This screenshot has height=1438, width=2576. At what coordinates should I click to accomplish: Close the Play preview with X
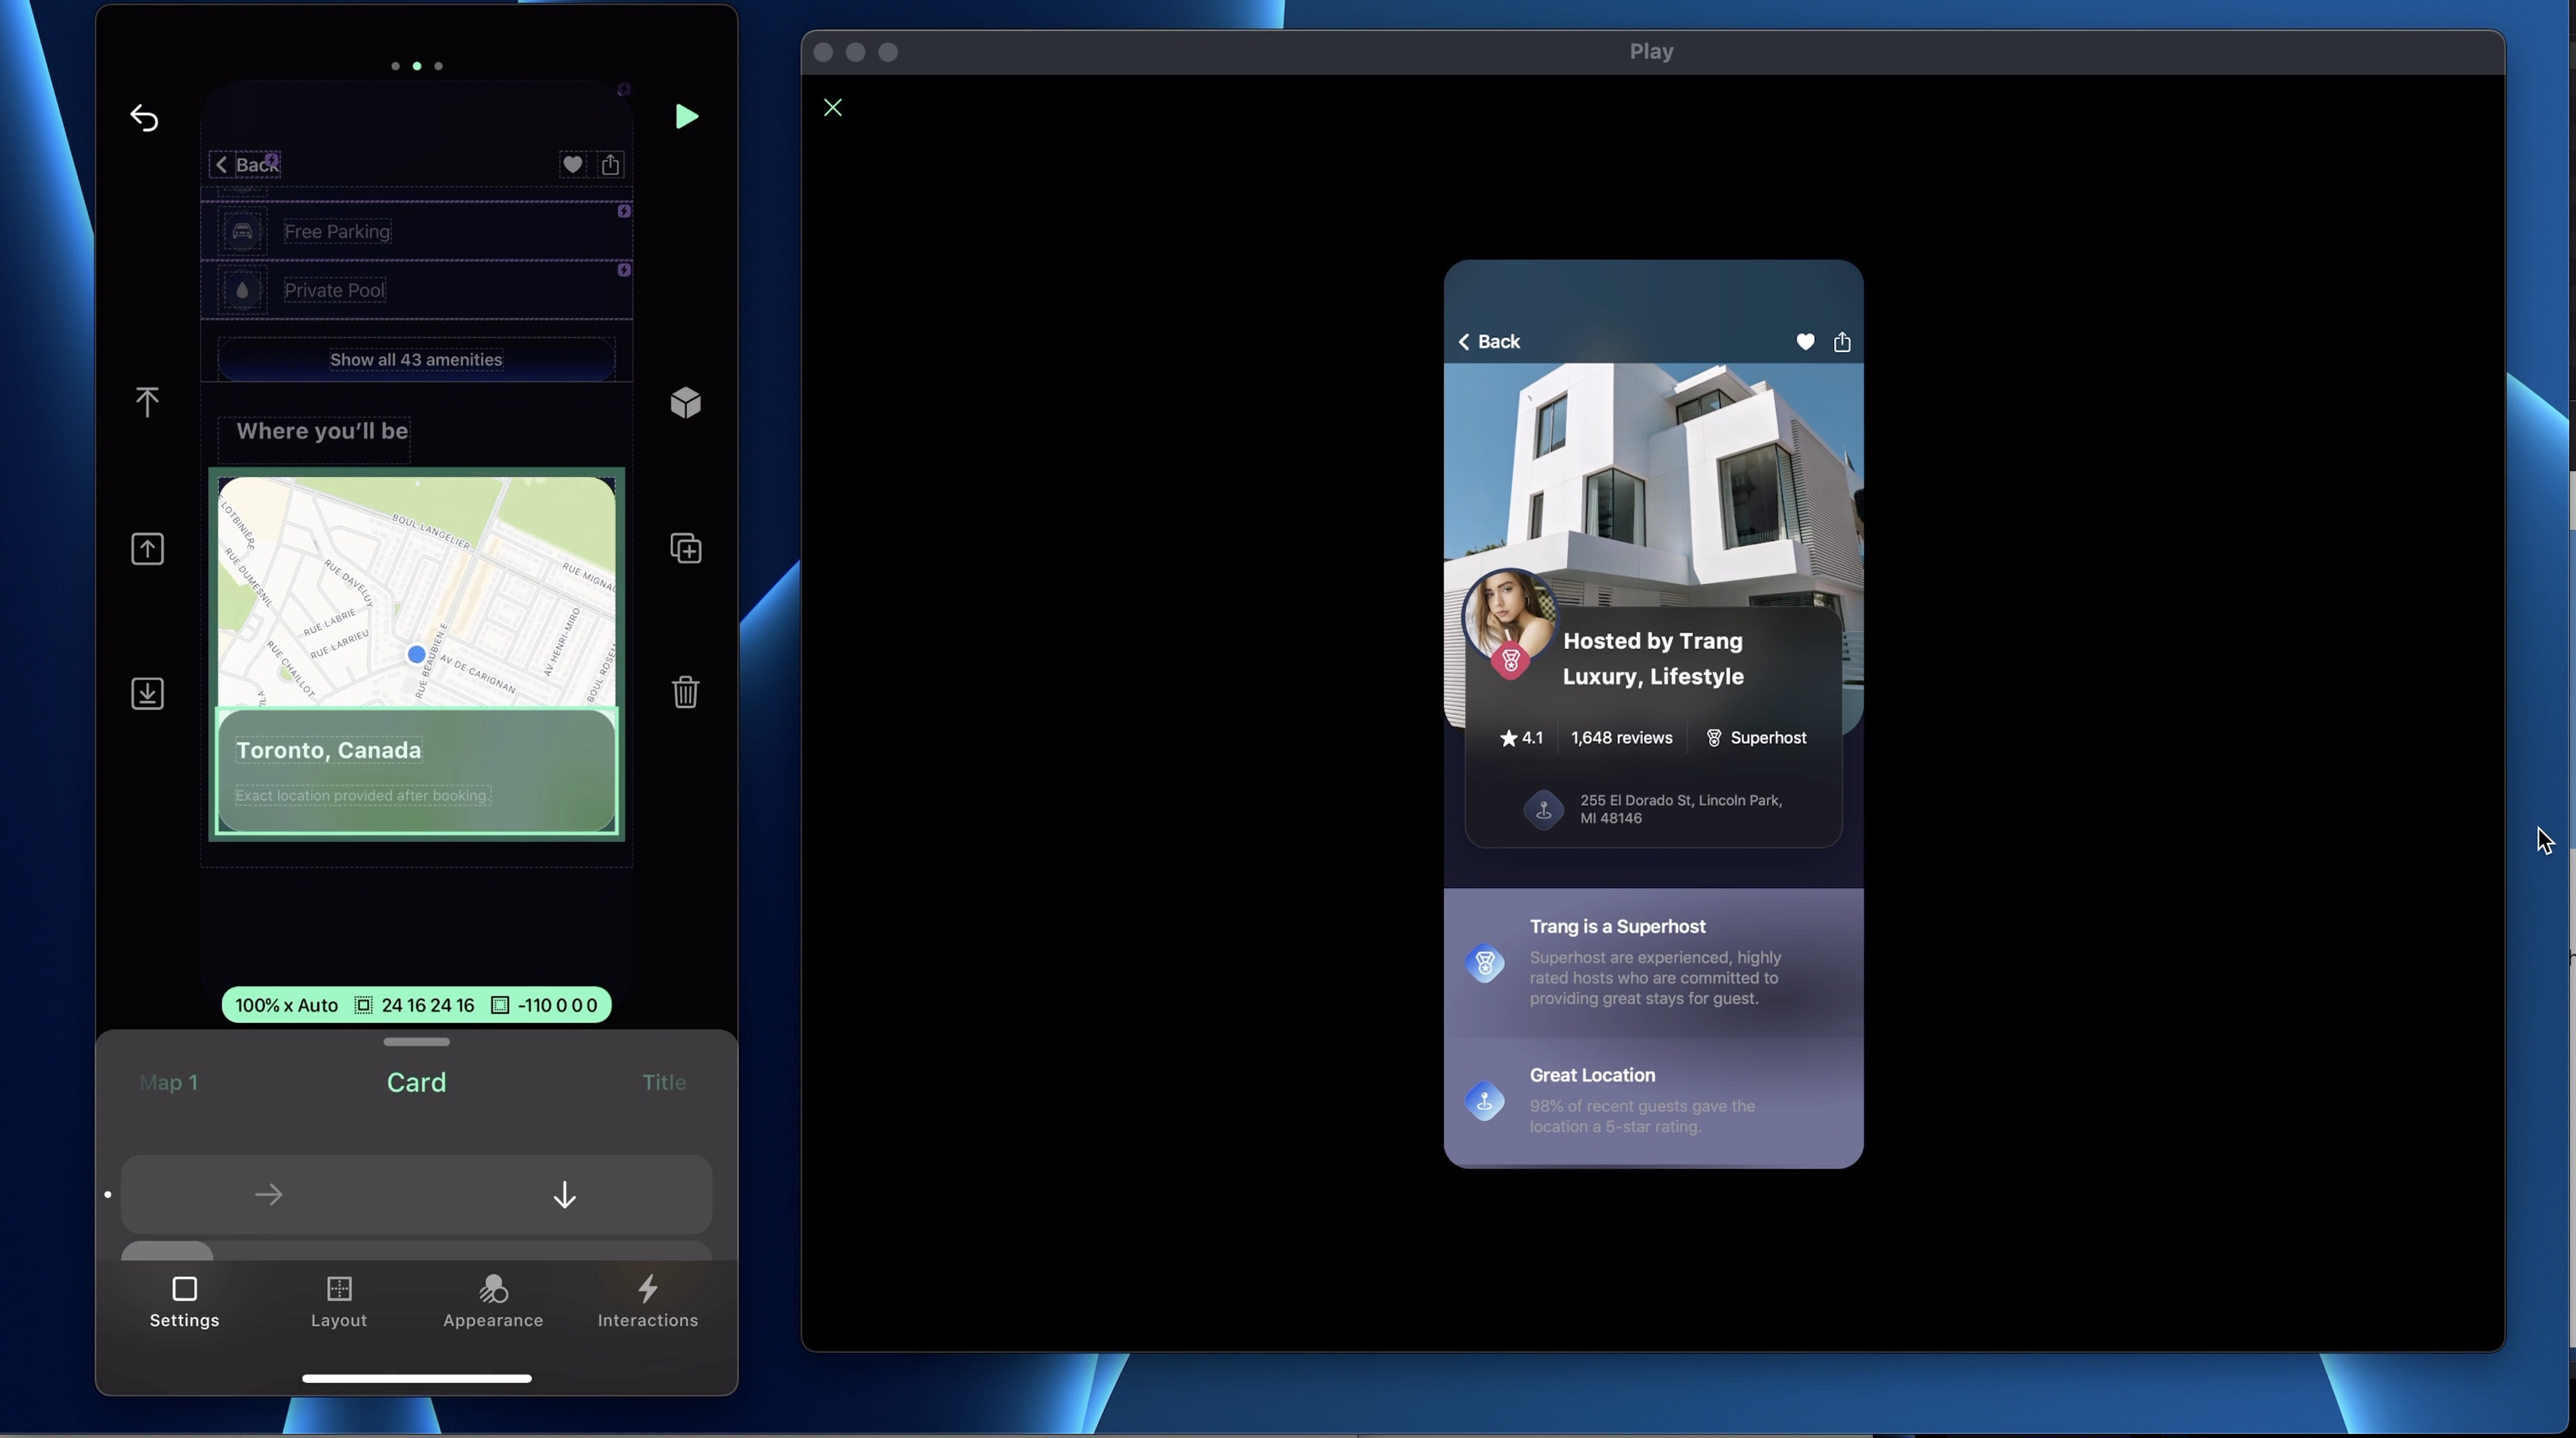point(833,108)
